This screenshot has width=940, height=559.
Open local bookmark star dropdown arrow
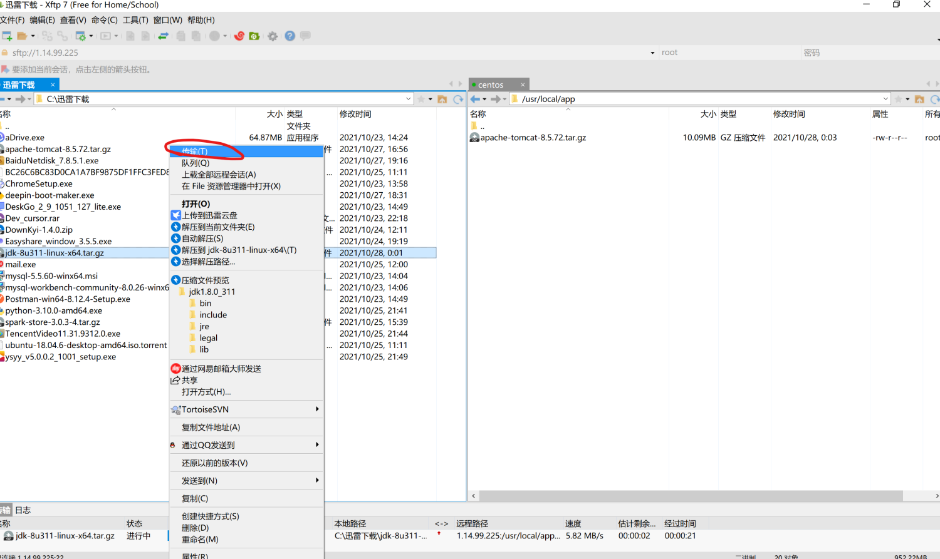(x=430, y=99)
